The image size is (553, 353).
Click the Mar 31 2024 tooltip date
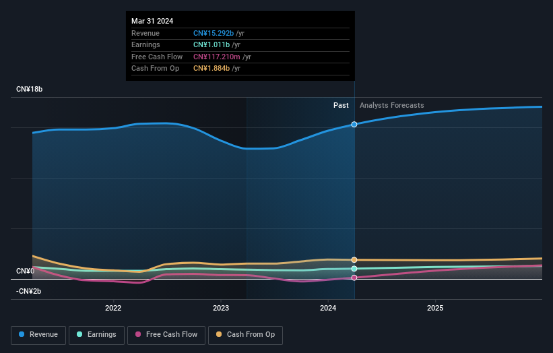click(x=152, y=21)
